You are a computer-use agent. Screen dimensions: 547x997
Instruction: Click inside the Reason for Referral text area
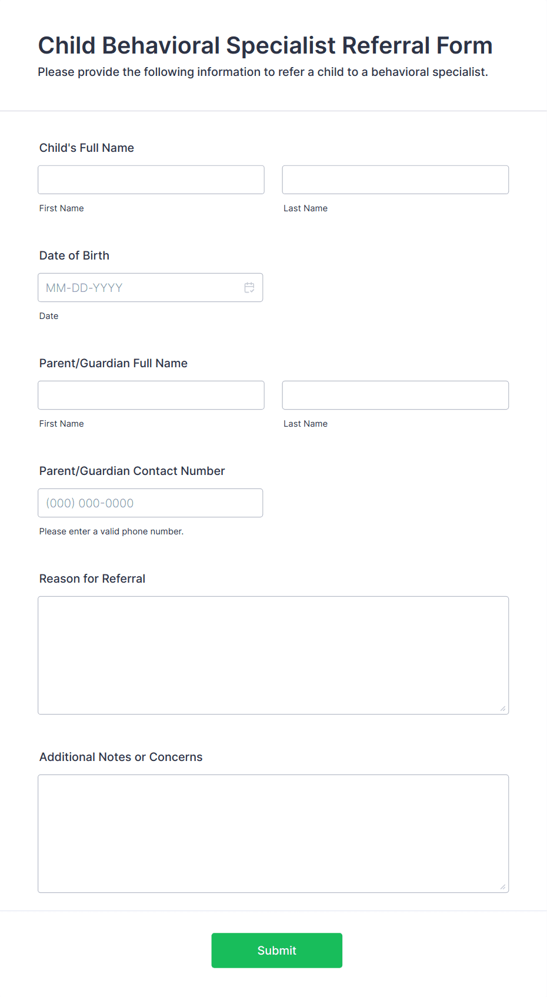pyautogui.click(x=273, y=655)
